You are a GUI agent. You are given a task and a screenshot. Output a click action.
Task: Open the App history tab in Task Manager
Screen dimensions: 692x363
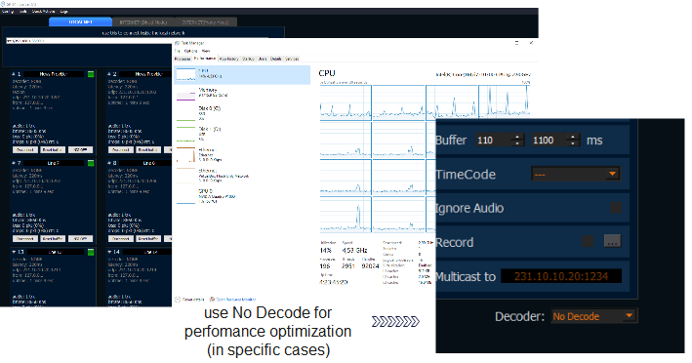(228, 59)
